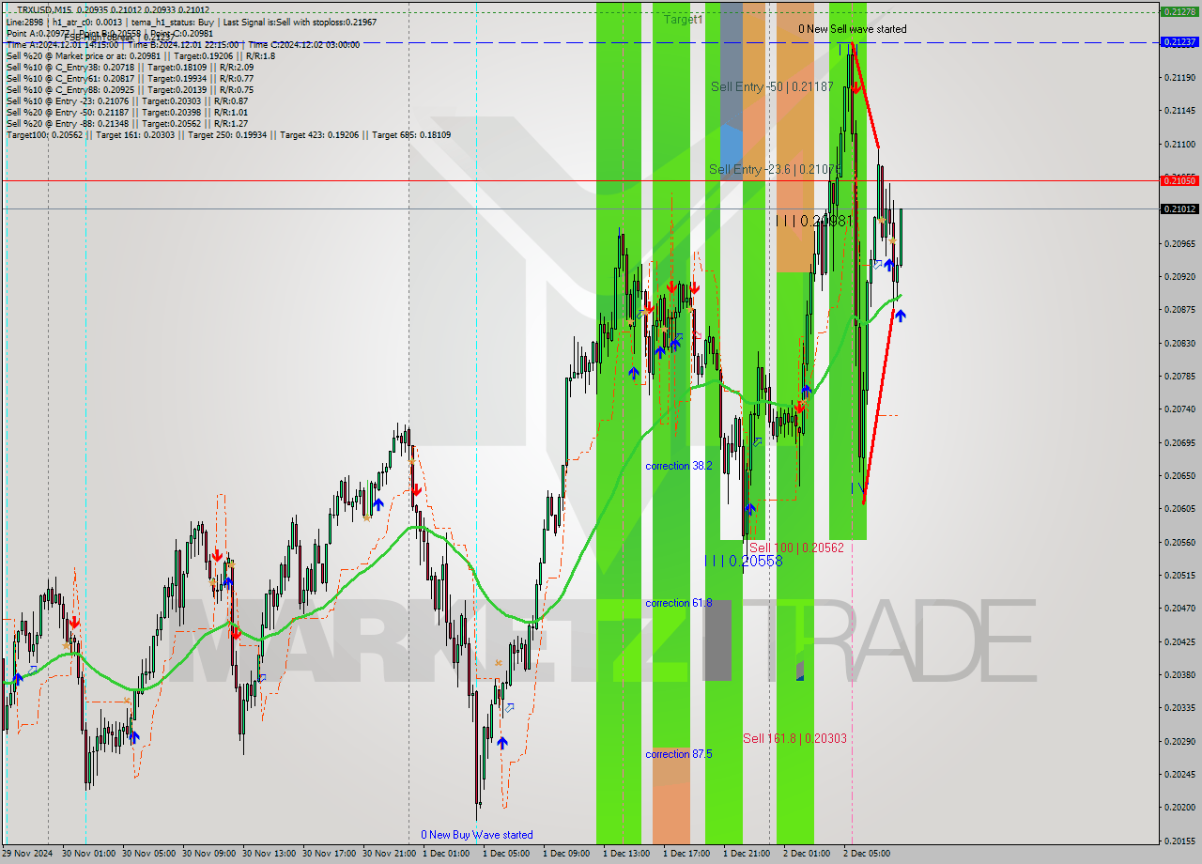Select the 'Target1' label atop the chart
Viewport: 1202px width, 864px height.
coord(683,19)
